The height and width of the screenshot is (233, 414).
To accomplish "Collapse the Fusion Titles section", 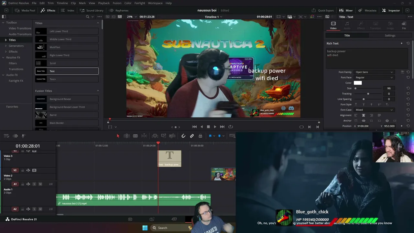I will [98, 91].
